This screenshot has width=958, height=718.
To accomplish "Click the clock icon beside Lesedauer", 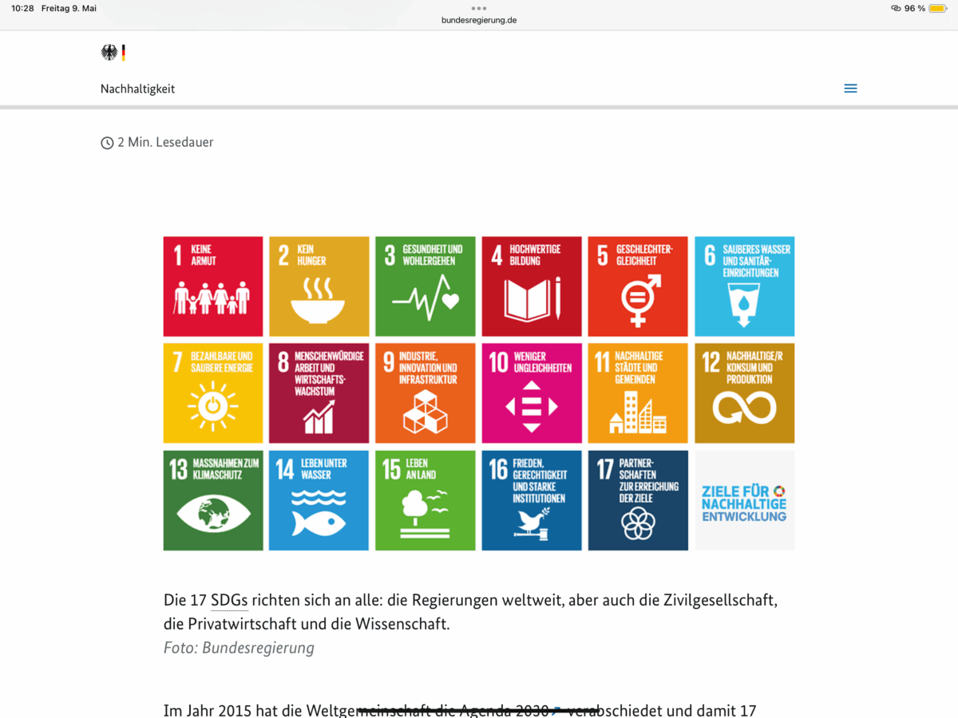I will pos(107,143).
